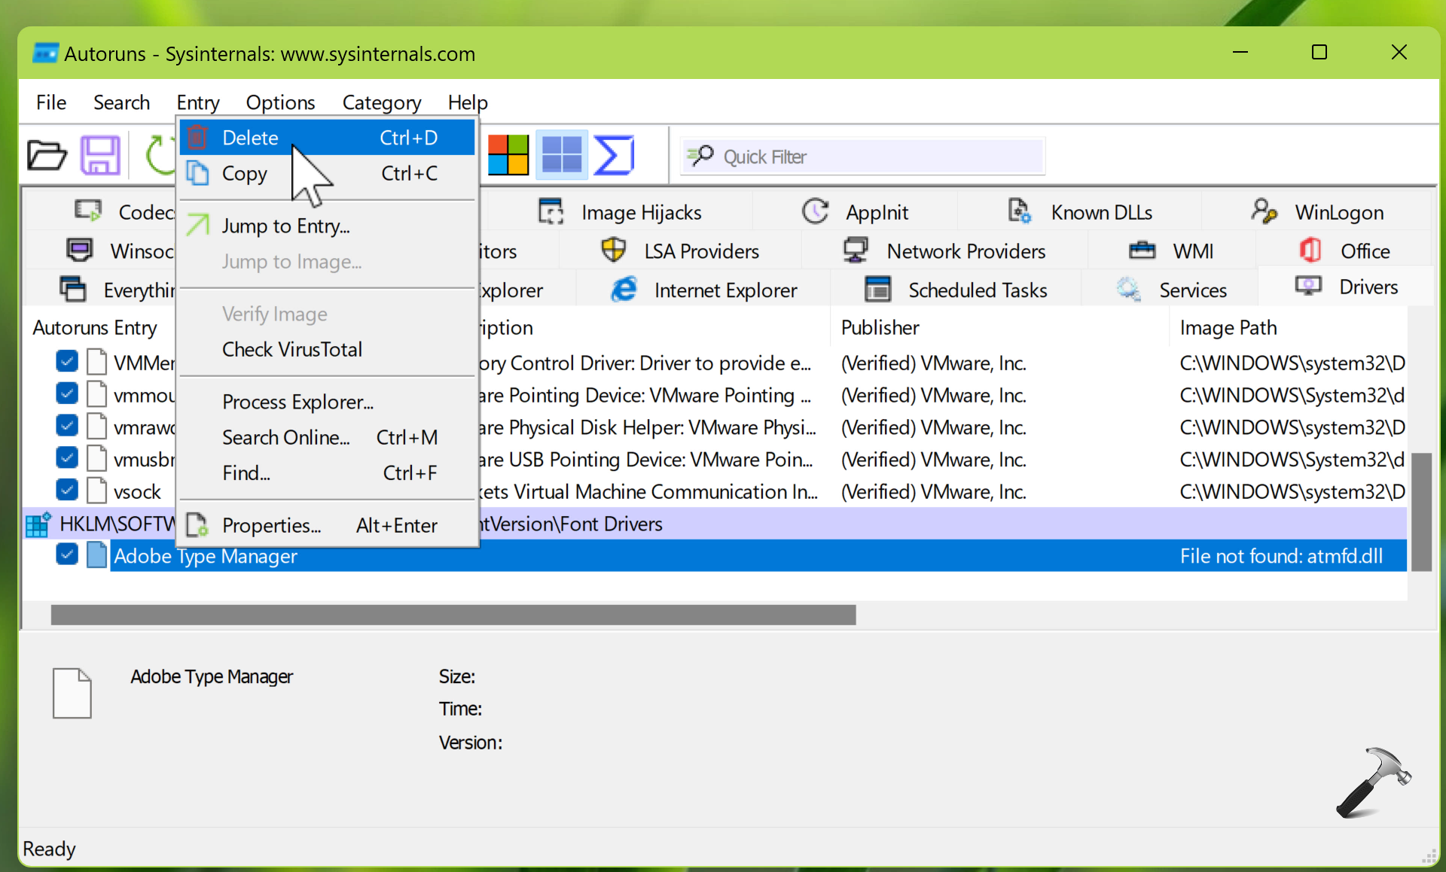Open the Options menu
1446x872 pixels.
280,102
